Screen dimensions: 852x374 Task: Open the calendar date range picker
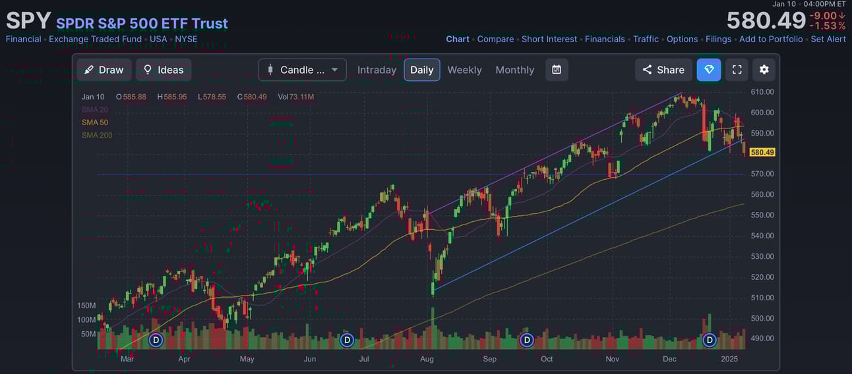[557, 70]
